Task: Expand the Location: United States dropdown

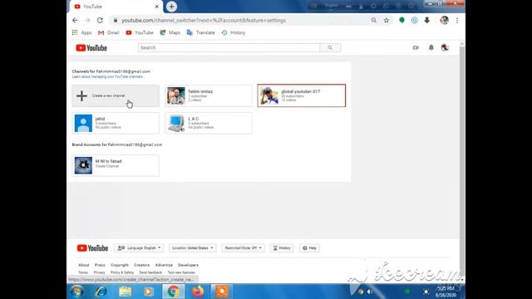Action: pos(192,248)
